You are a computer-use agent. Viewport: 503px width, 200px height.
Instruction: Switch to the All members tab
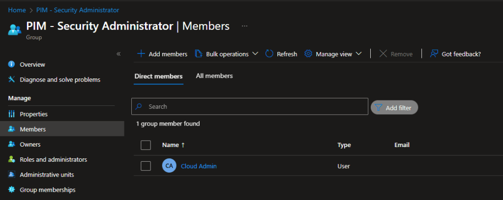pos(214,76)
